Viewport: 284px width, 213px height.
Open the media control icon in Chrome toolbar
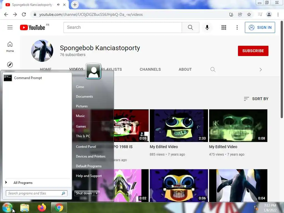click(x=260, y=14)
